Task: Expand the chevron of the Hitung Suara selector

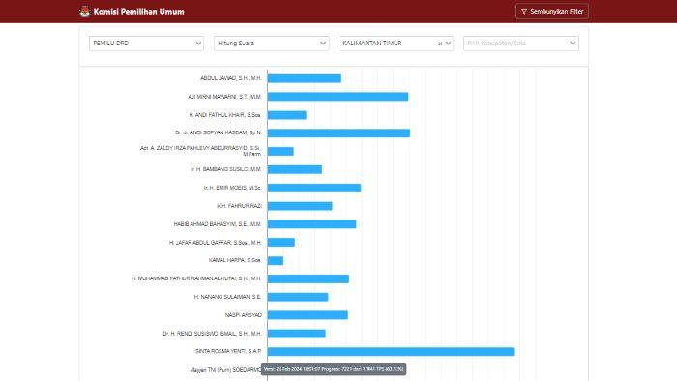Action: click(x=322, y=44)
